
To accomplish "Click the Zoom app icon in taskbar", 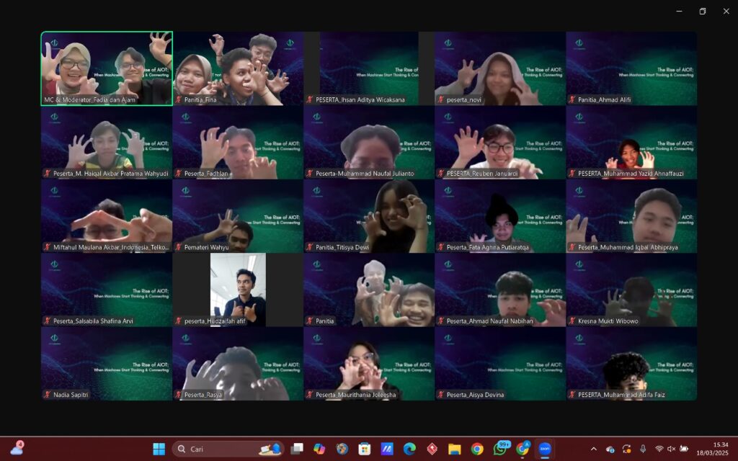I will click(545, 449).
